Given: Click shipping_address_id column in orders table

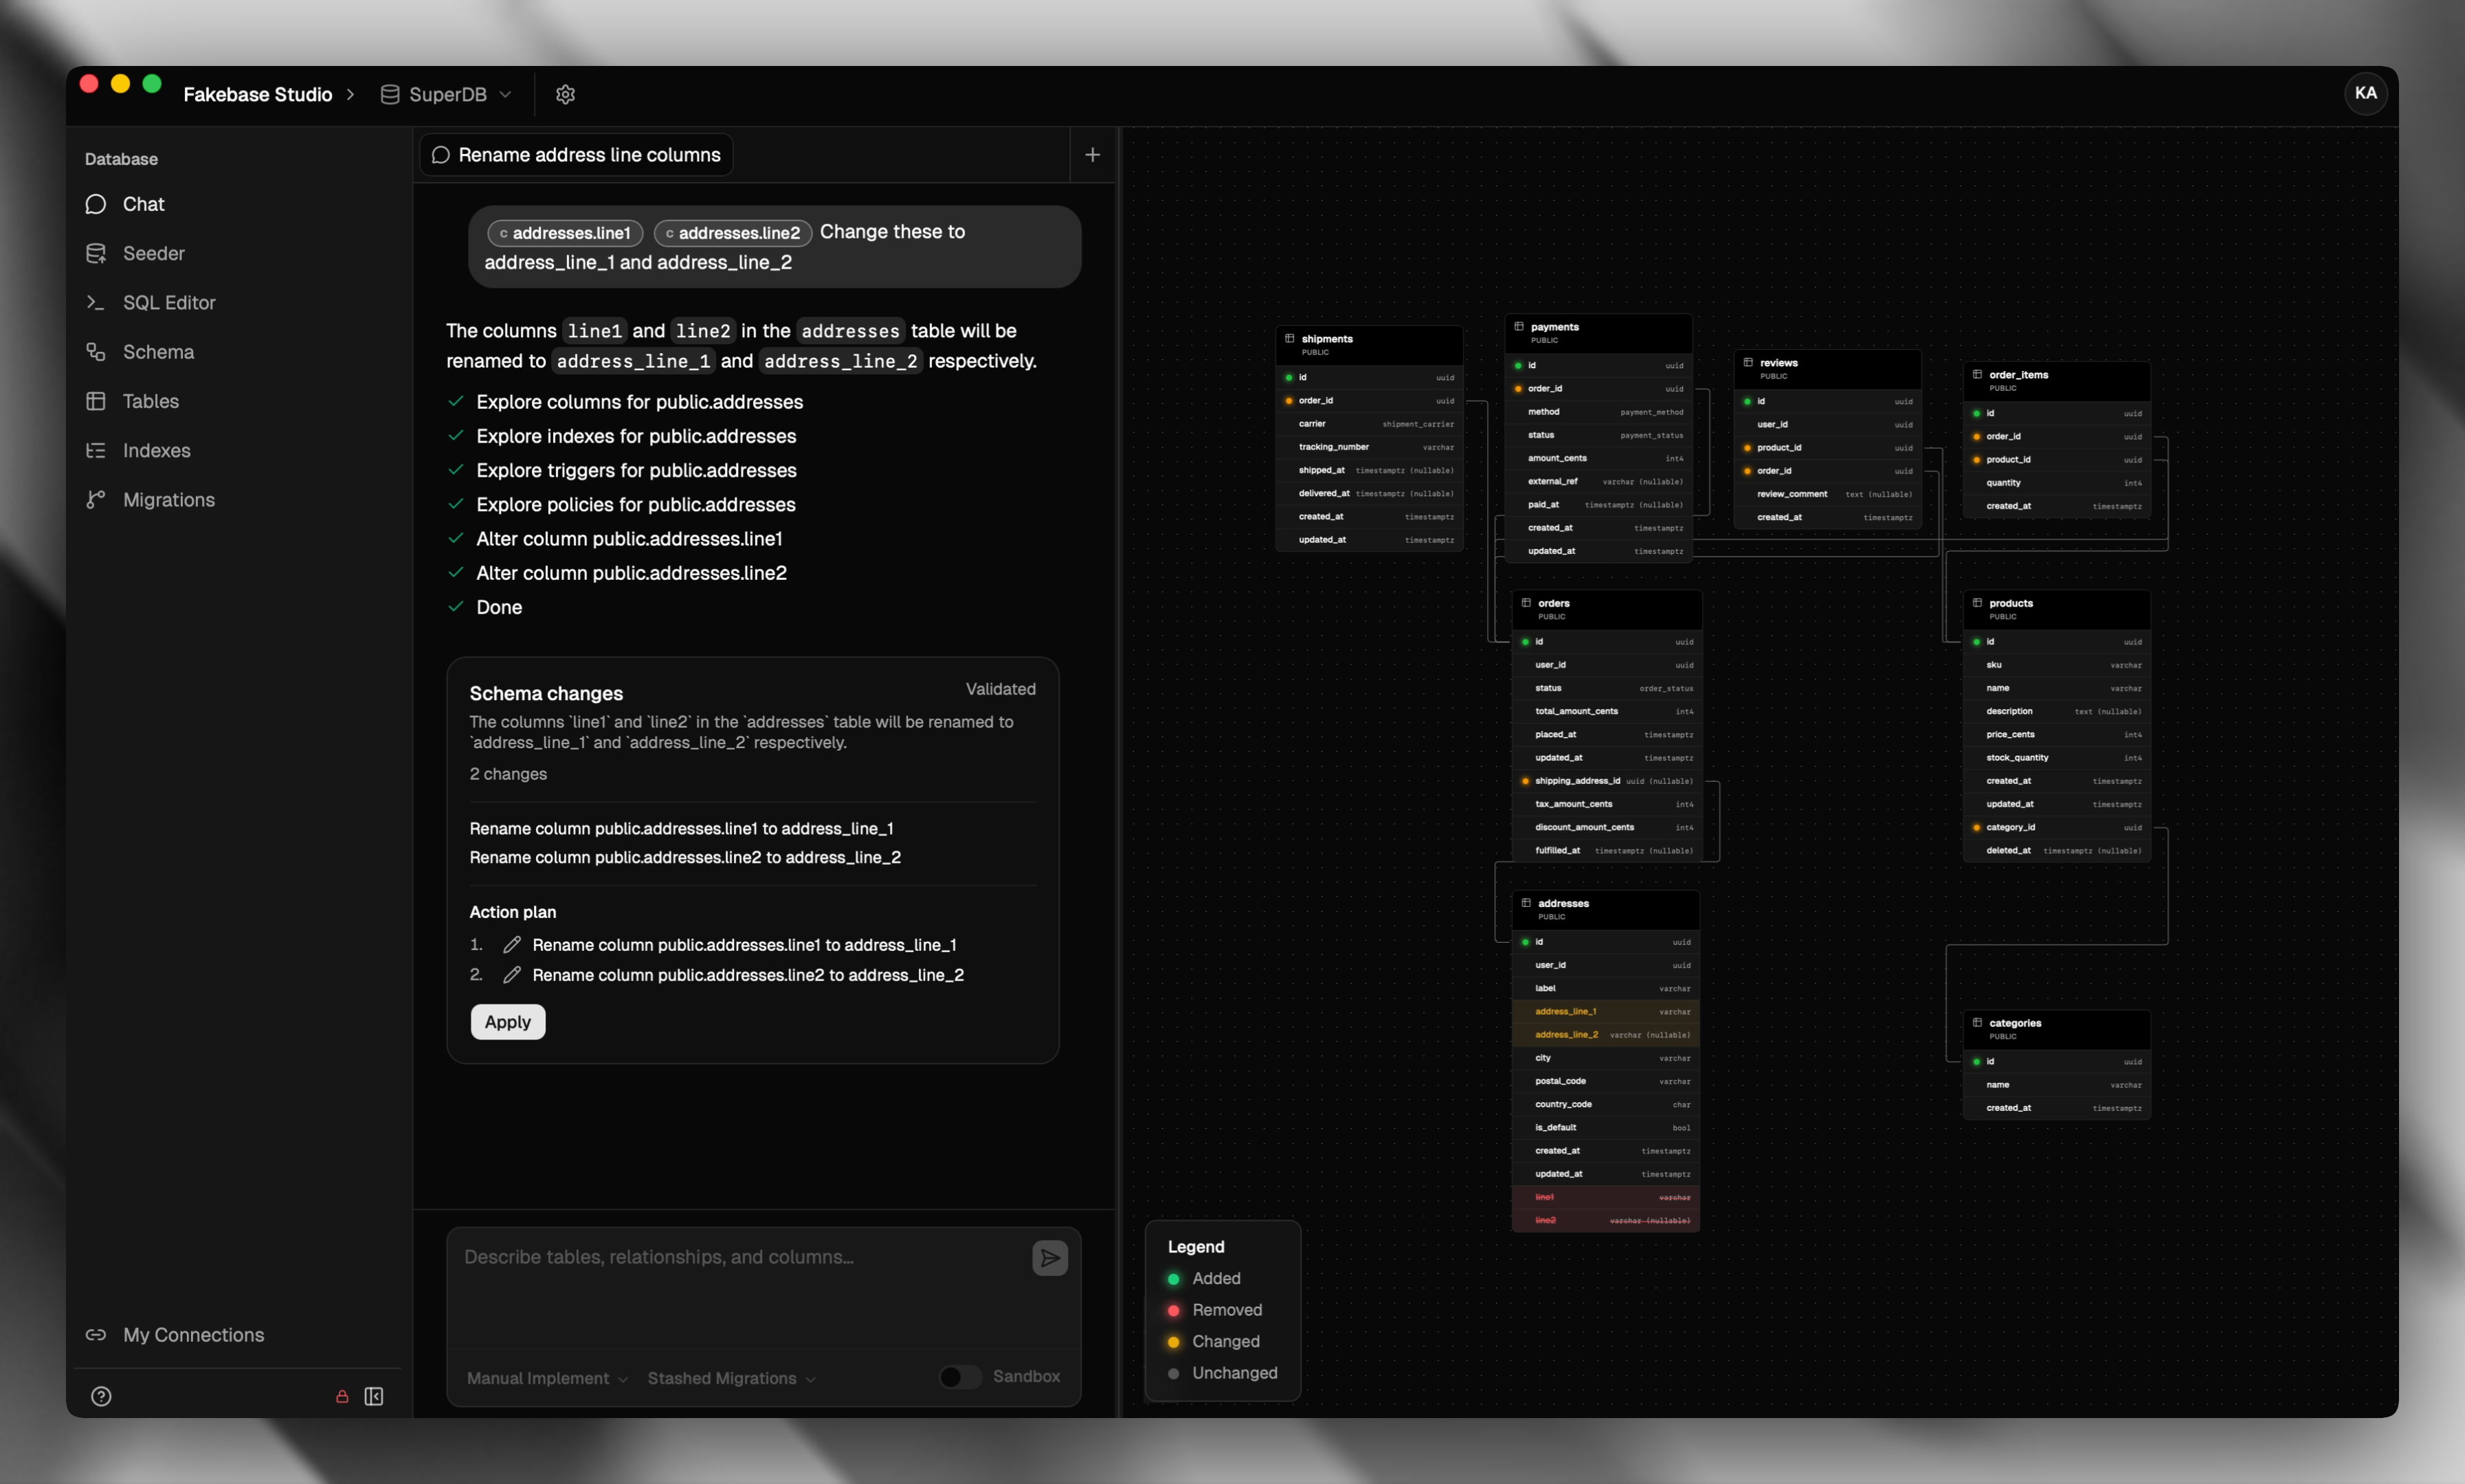Looking at the screenshot, I should point(1607,781).
